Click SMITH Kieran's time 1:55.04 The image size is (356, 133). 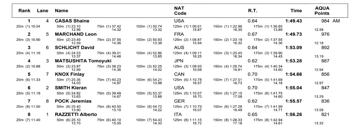294,88
